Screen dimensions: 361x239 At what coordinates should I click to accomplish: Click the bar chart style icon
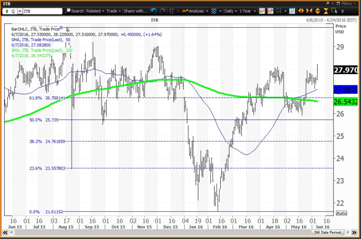[x=171, y=11]
